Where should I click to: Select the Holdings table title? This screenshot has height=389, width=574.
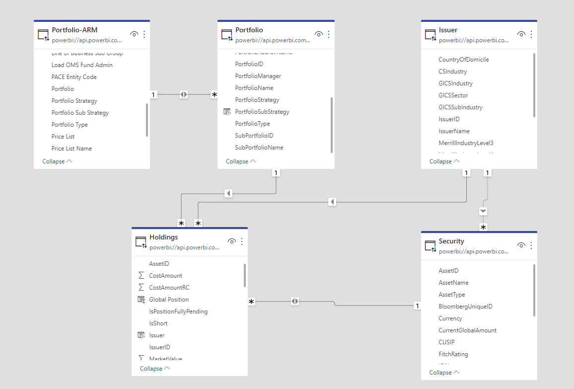[164, 237]
